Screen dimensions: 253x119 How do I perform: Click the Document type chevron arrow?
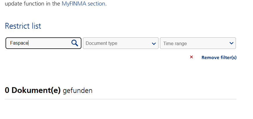click(154, 43)
